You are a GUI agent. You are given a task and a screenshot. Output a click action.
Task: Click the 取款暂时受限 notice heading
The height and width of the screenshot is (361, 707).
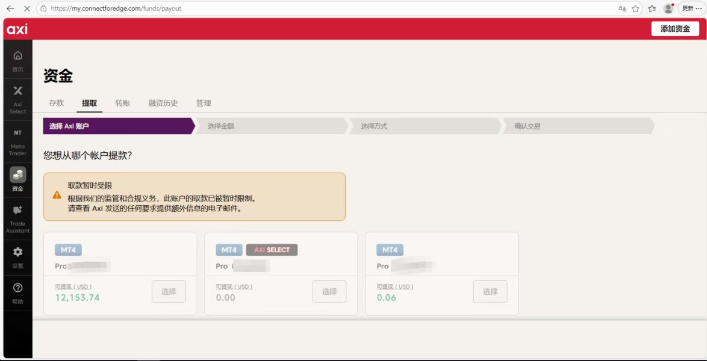click(x=90, y=185)
